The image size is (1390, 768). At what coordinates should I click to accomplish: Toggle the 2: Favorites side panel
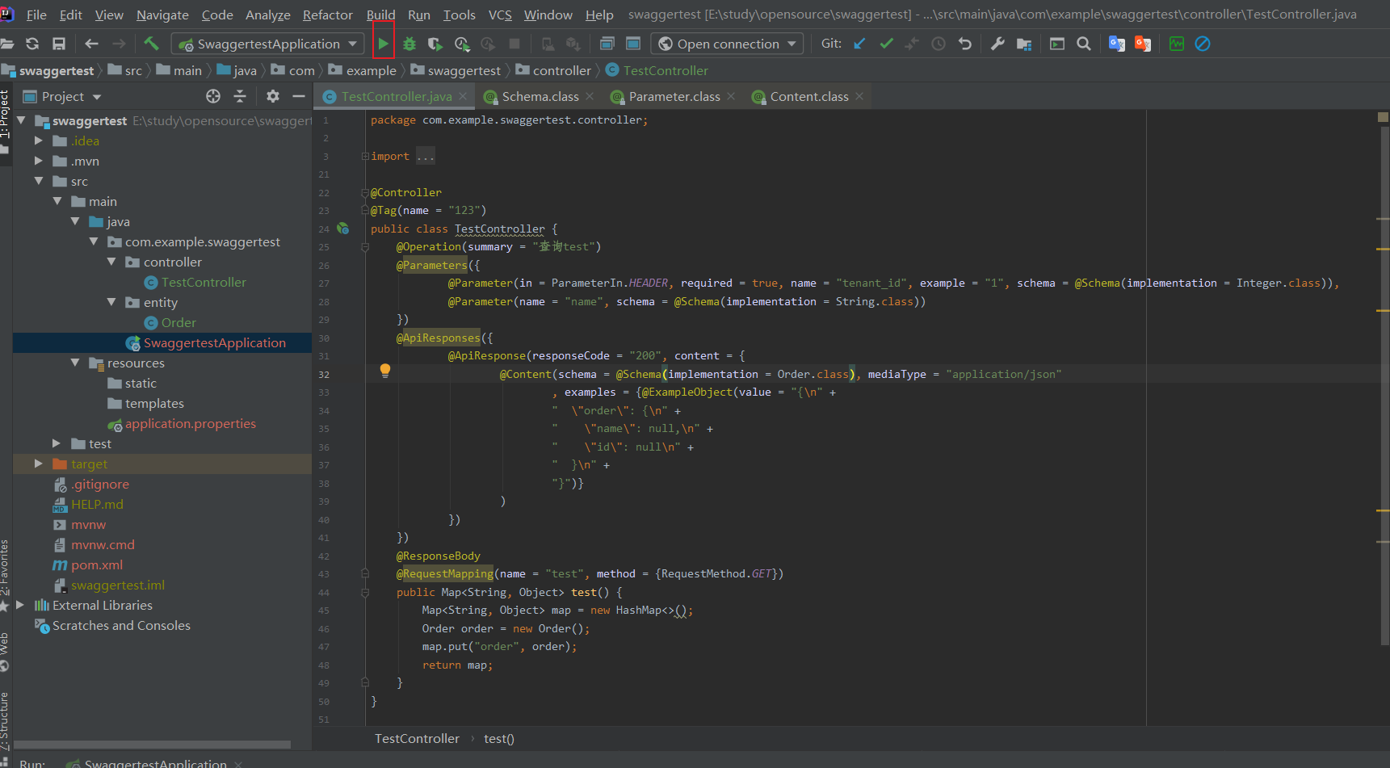click(x=6, y=573)
